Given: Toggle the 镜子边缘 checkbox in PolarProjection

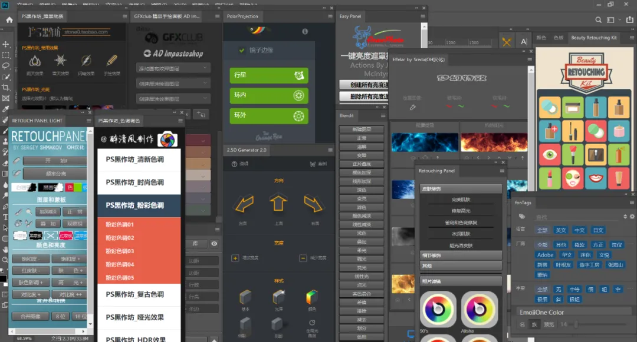Looking at the screenshot, I should [242, 50].
